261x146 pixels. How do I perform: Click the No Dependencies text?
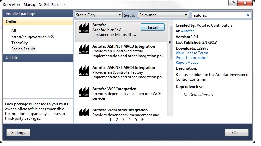(198, 95)
